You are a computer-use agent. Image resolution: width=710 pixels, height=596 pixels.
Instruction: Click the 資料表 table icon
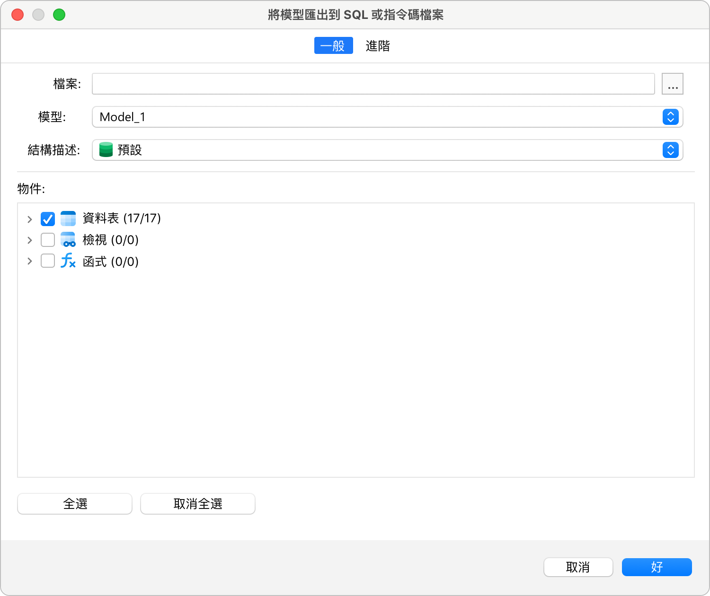point(68,219)
